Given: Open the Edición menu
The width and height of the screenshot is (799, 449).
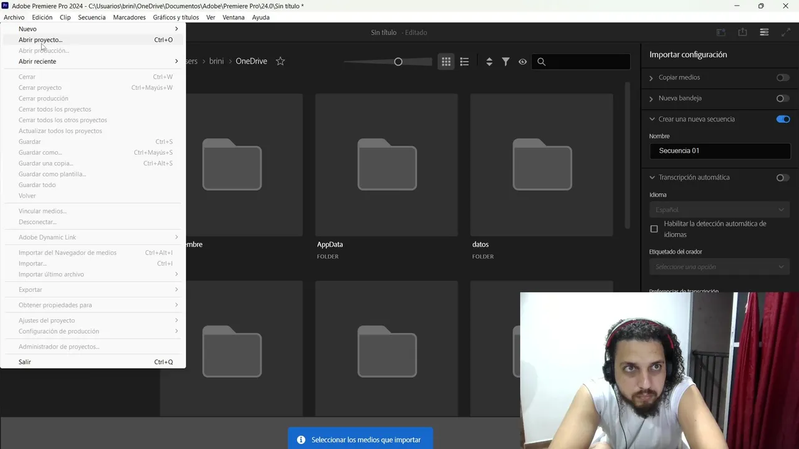Looking at the screenshot, I should [x=42, y=17].
